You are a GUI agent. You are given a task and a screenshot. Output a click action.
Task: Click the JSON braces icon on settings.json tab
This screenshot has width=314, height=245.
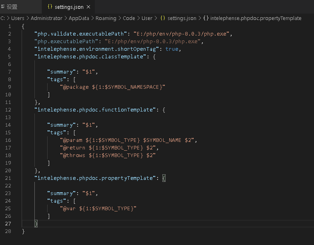50,7
